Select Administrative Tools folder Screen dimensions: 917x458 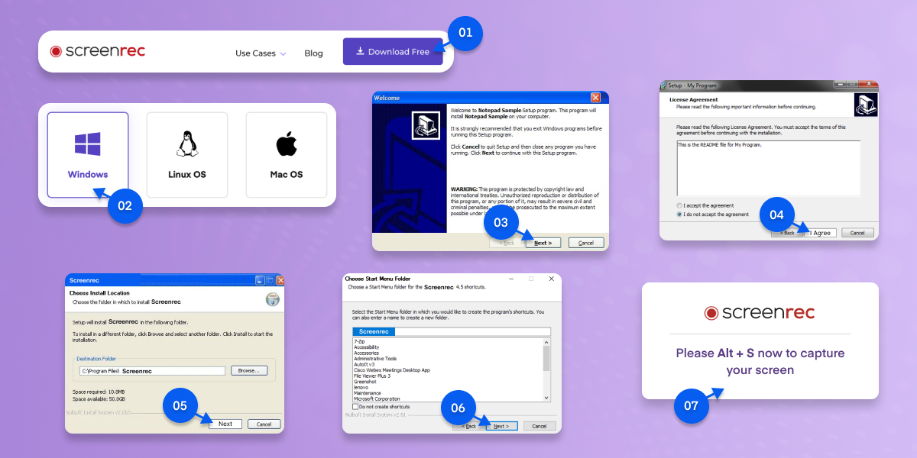[374, 359]
